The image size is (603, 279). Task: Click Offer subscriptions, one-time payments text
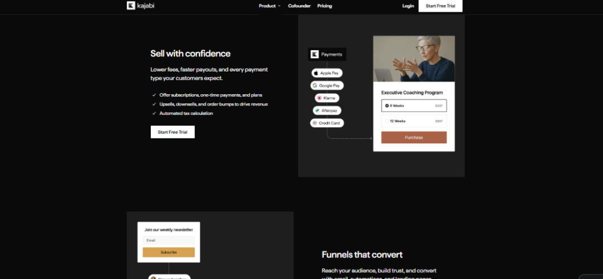click(210, 95)
